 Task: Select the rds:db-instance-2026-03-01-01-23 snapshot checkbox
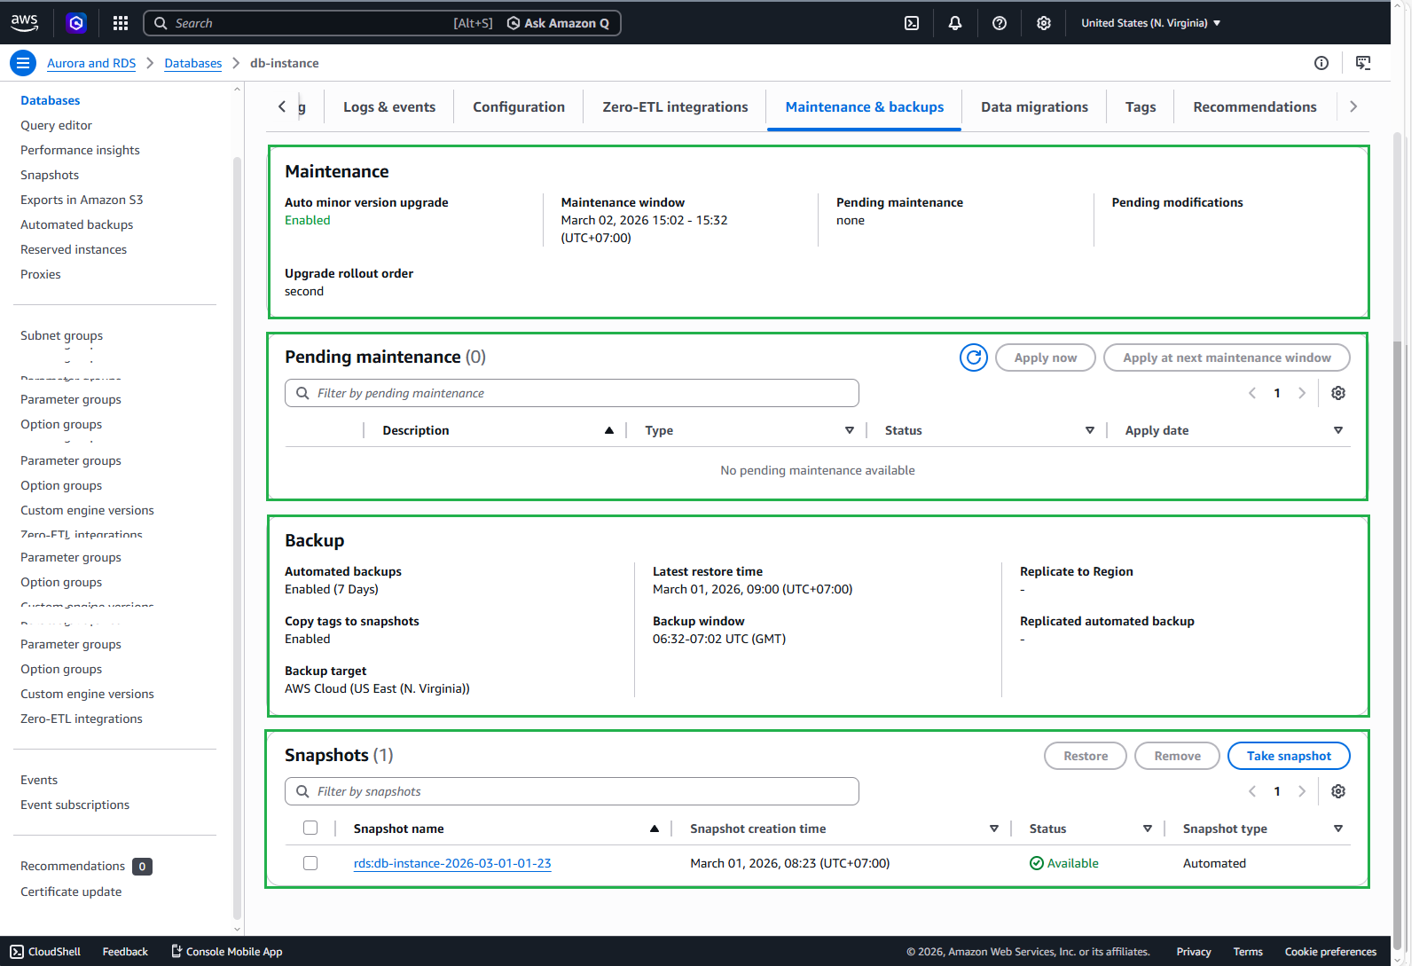tap(310, 863)
